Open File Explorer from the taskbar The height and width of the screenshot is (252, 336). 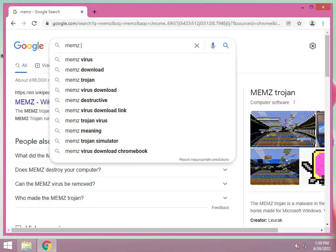click(27, 245)
